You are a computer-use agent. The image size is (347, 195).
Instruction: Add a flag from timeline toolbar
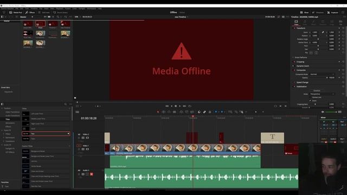coord(216,112)
